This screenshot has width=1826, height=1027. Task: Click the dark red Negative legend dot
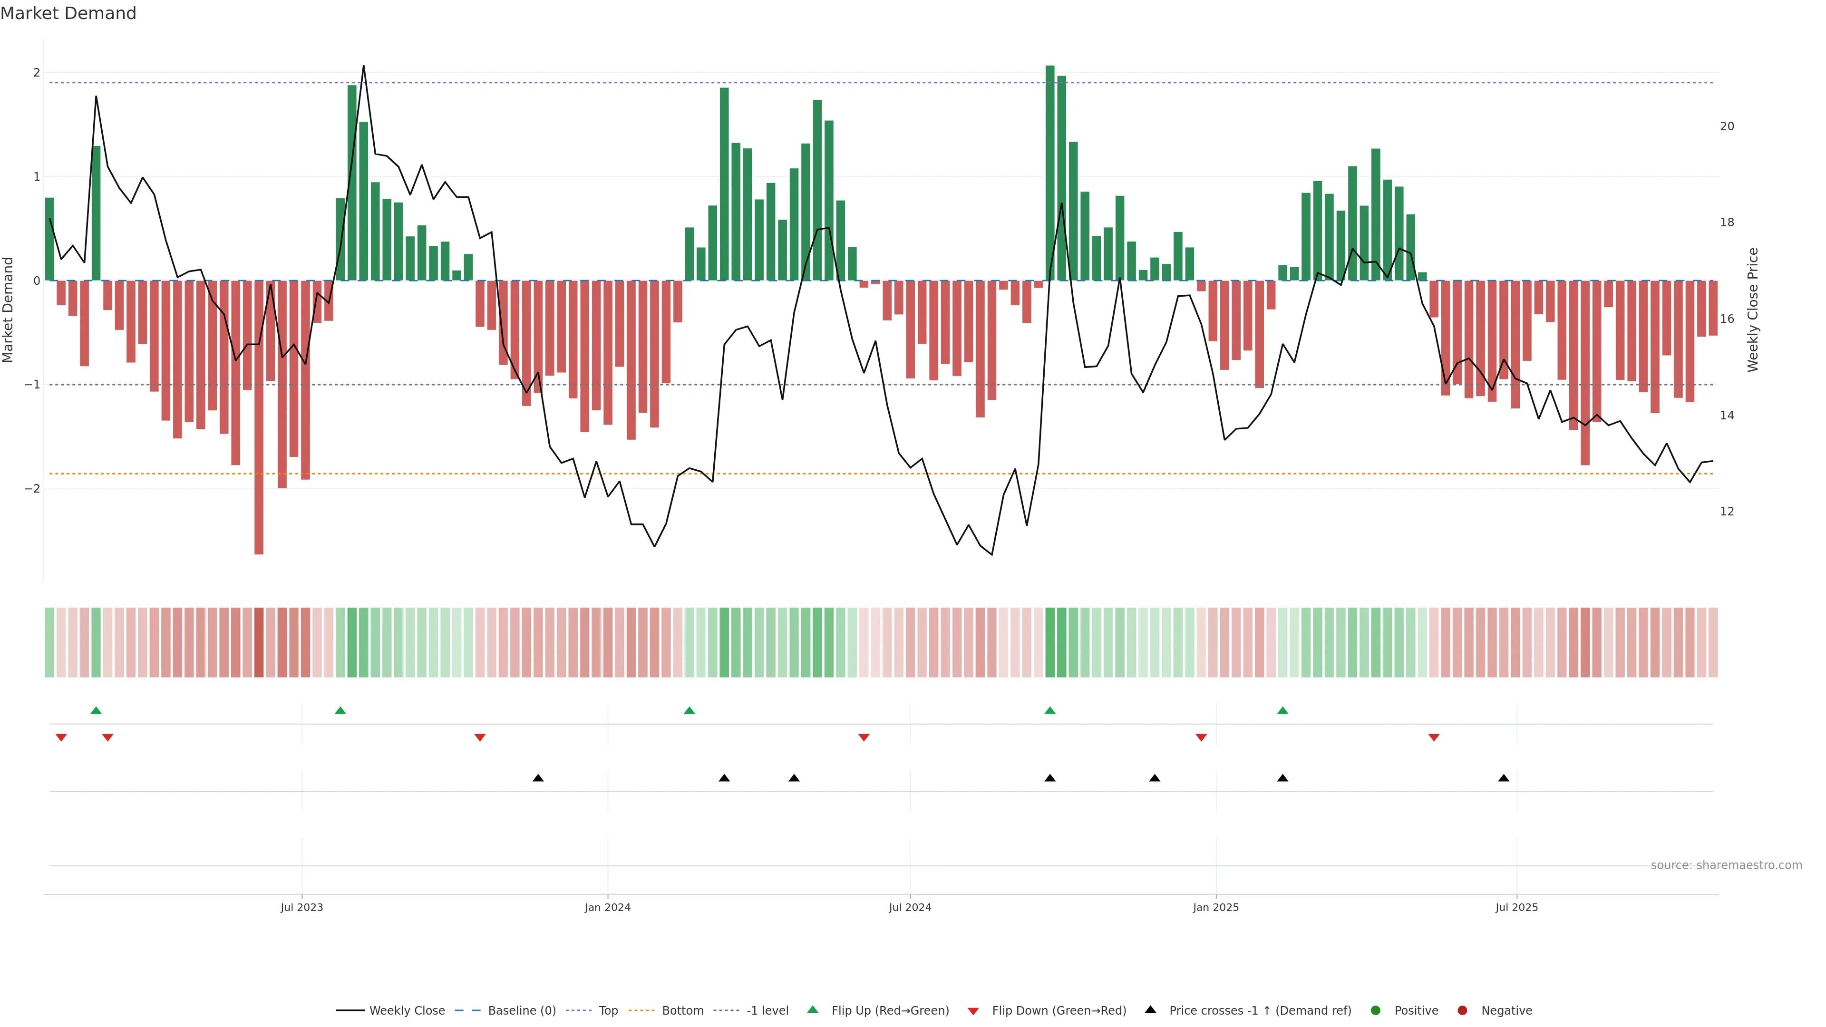click(x=1462, y=1010)
